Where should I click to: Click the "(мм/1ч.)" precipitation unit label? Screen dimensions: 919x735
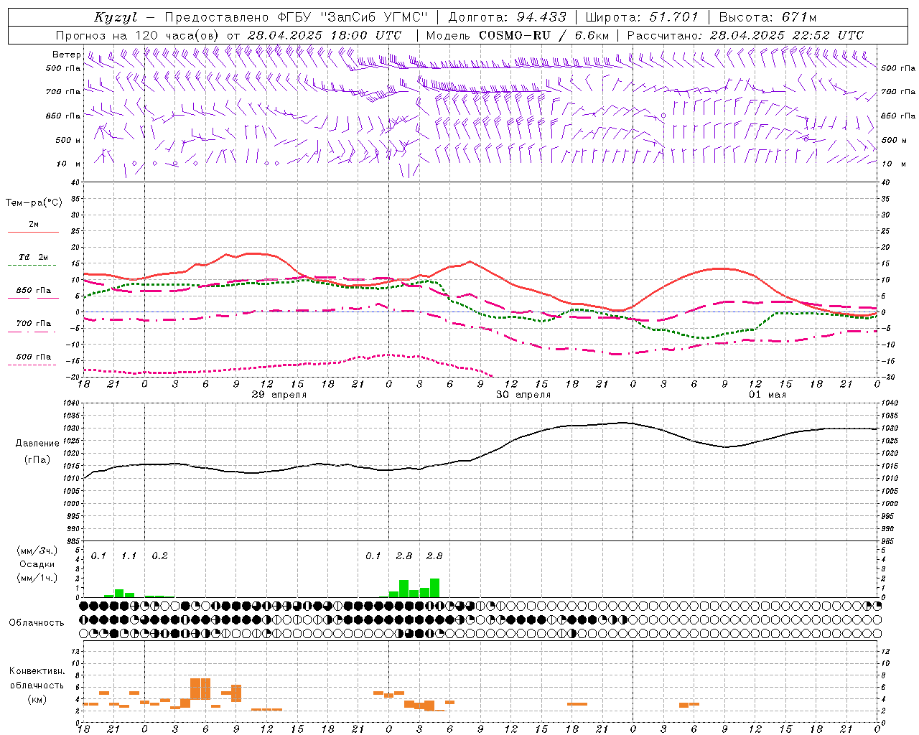point(37,578)
